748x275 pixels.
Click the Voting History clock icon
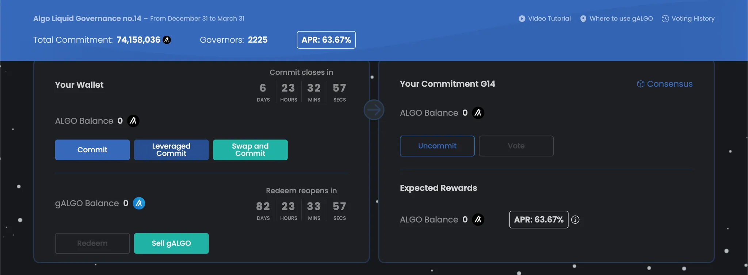665,19
